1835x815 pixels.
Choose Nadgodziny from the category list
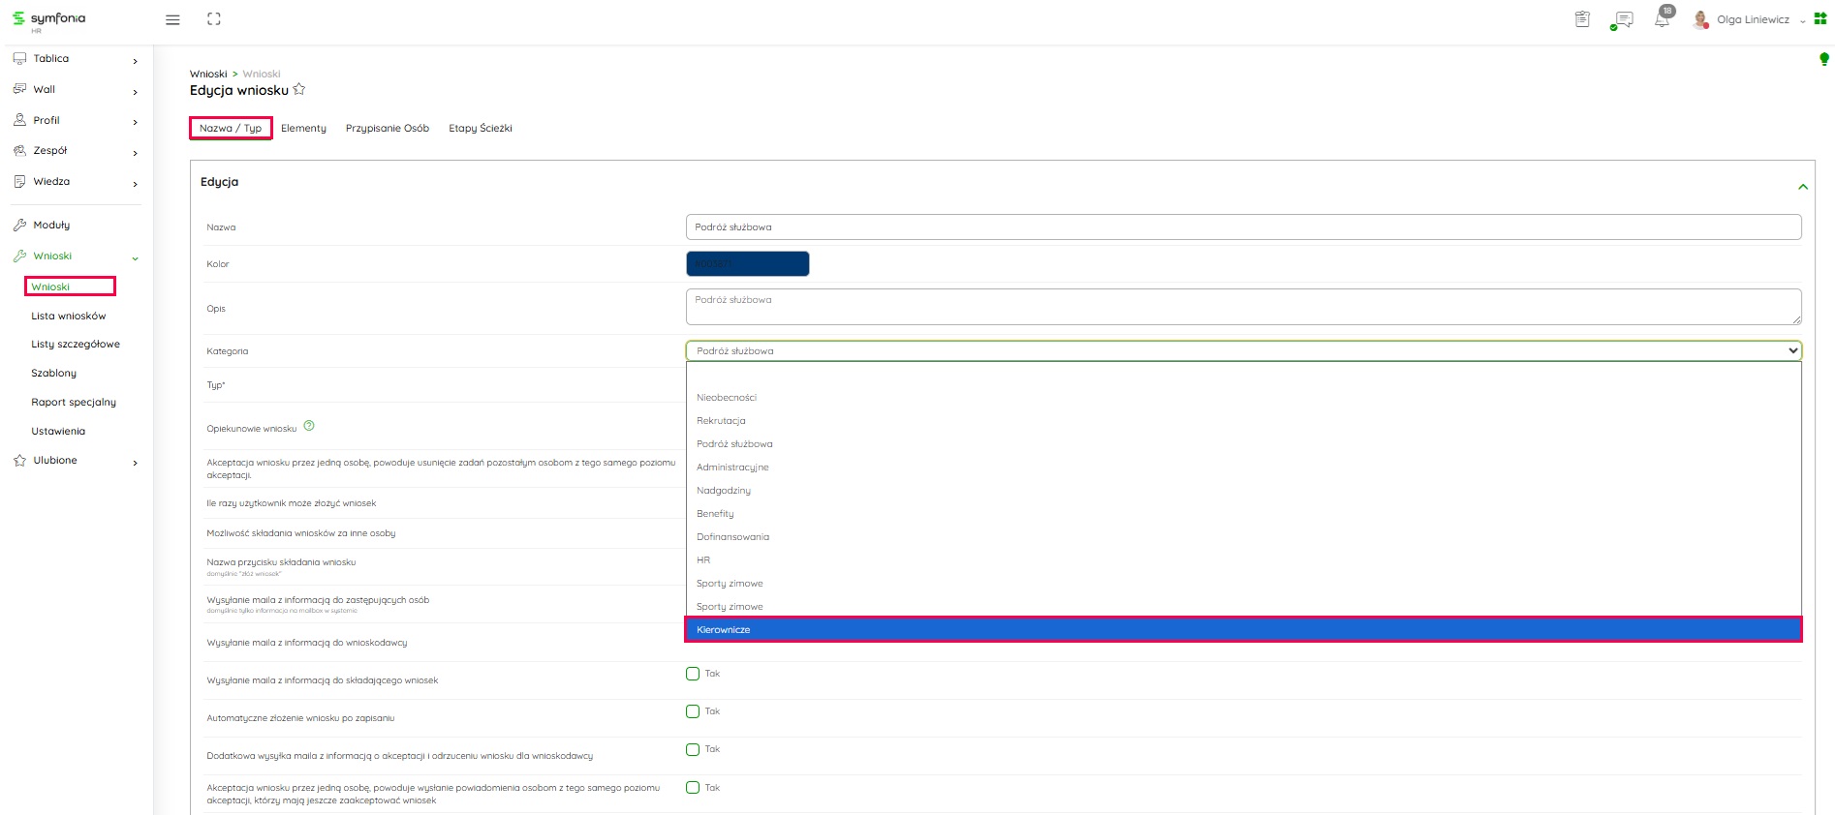pos(724,491)
